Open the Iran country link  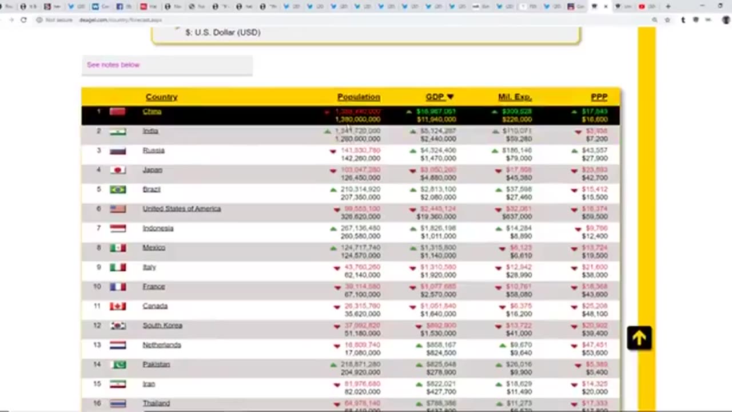(x=149, y=384)
